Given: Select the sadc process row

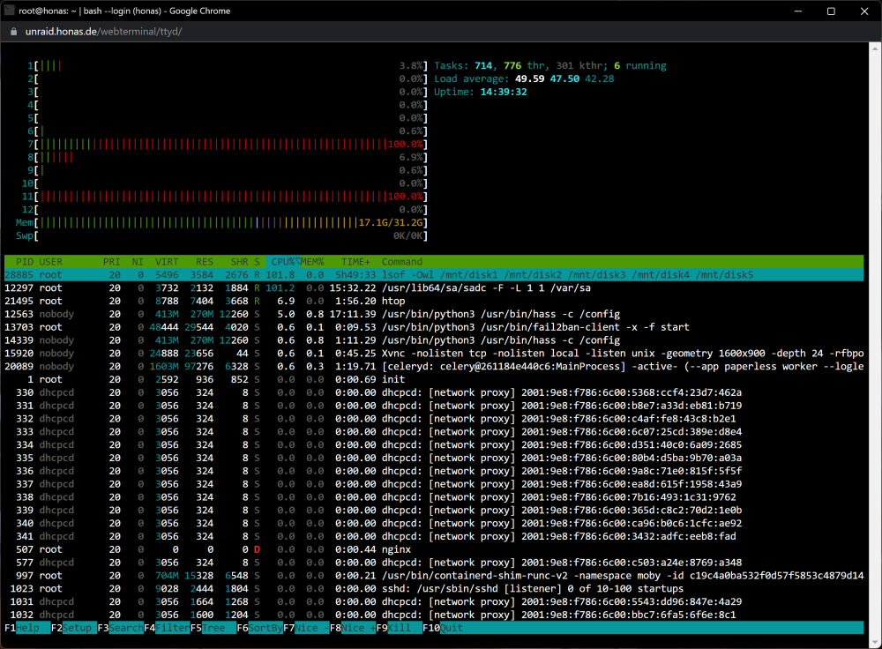Looking at the screenshot, I should 434,288.
